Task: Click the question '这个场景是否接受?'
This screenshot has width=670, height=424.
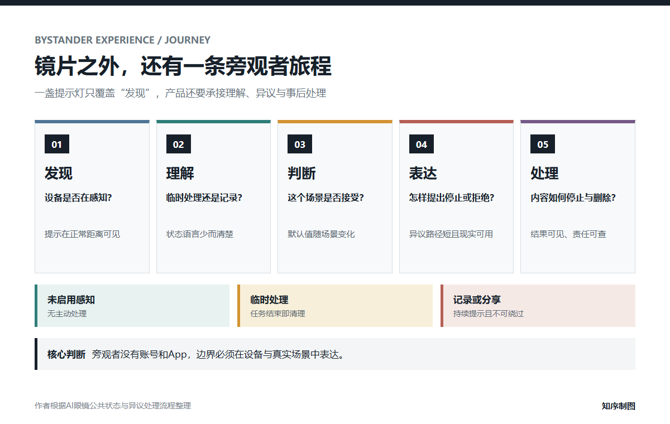Action: point(326,197)
